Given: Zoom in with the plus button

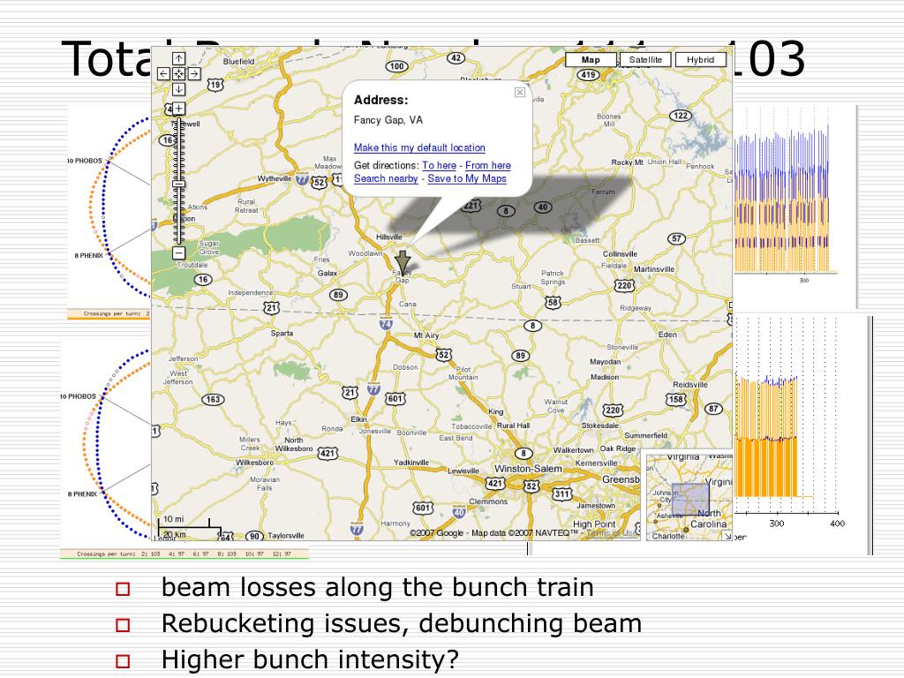Looking at the screenshot, I should (x=178, y=109).
